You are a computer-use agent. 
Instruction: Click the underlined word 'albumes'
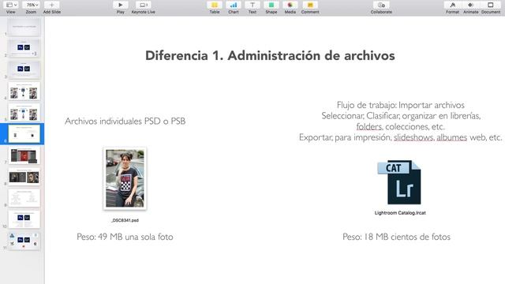coord(451,137)
